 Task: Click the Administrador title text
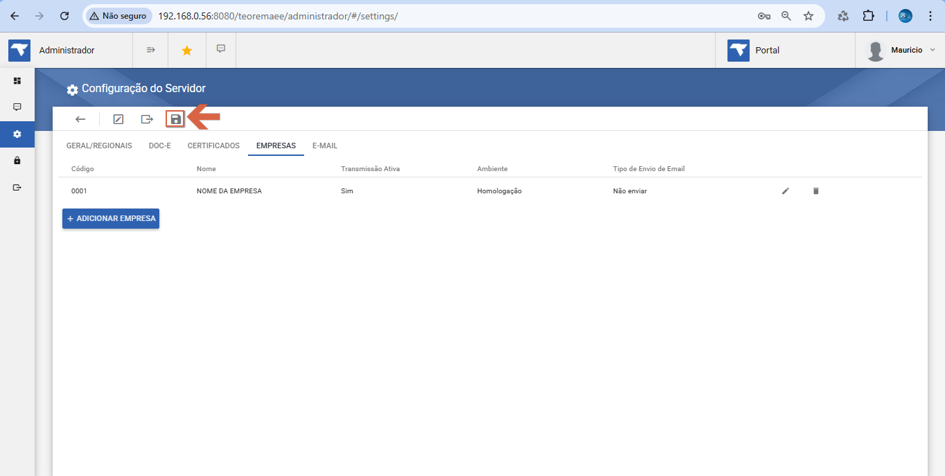coord(67,50)
